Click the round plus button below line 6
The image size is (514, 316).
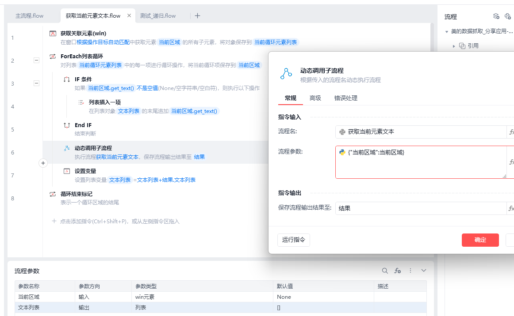43,163
